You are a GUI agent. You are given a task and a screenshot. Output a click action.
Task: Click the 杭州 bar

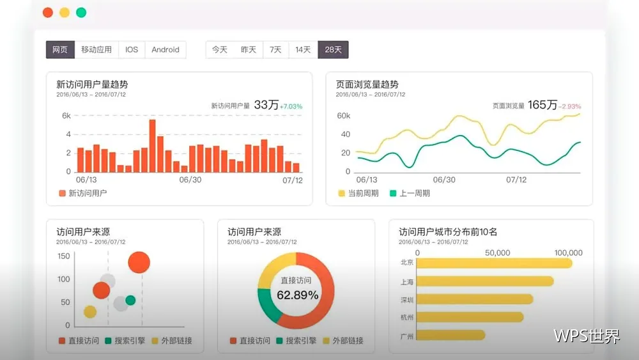470,317
